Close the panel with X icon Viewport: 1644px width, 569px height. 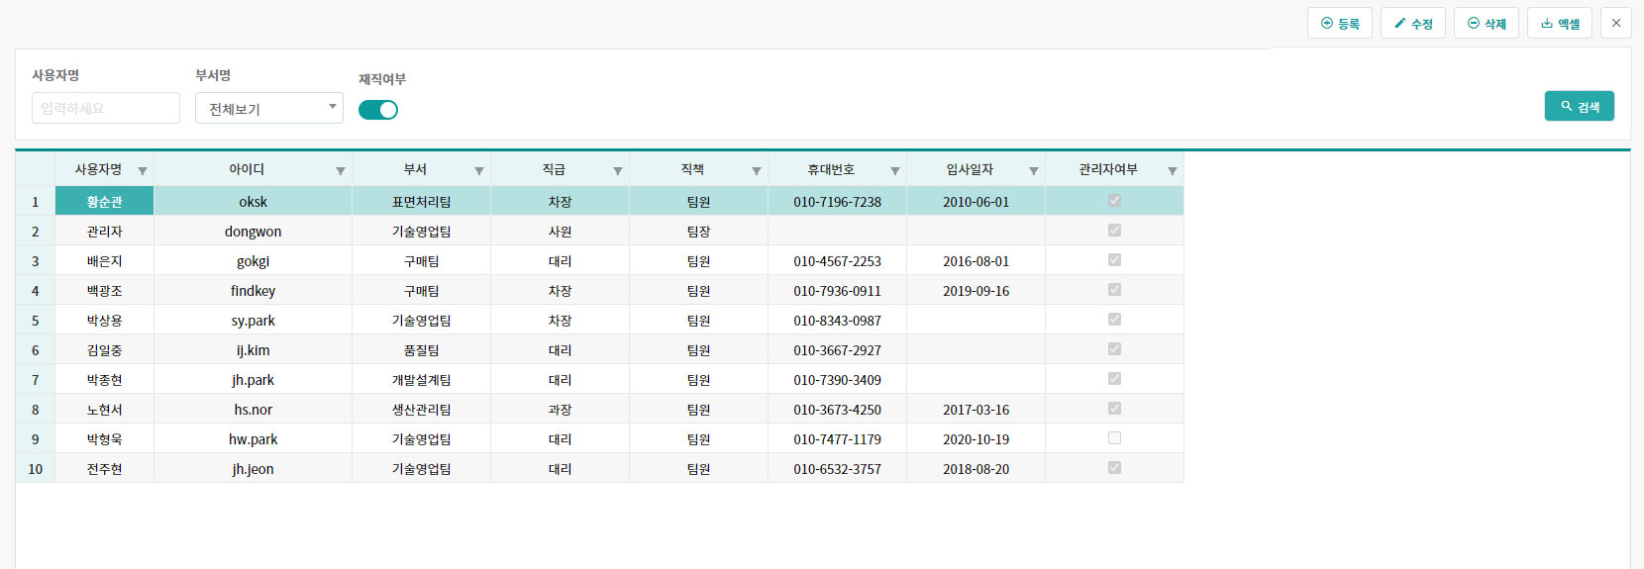[1616, 23]
